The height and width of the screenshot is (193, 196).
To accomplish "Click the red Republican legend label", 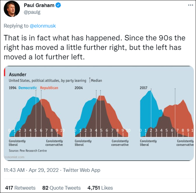I will 49,88.
